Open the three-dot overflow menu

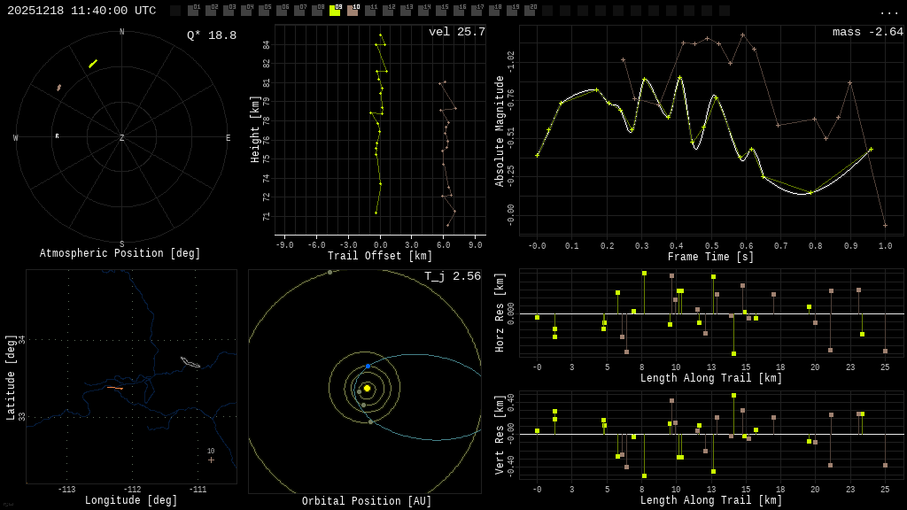point(888,12)
